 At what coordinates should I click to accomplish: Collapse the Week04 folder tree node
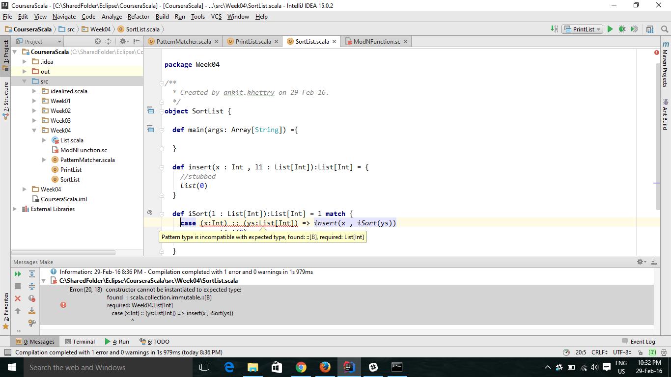pyautogui.click(x=34, y=130)
